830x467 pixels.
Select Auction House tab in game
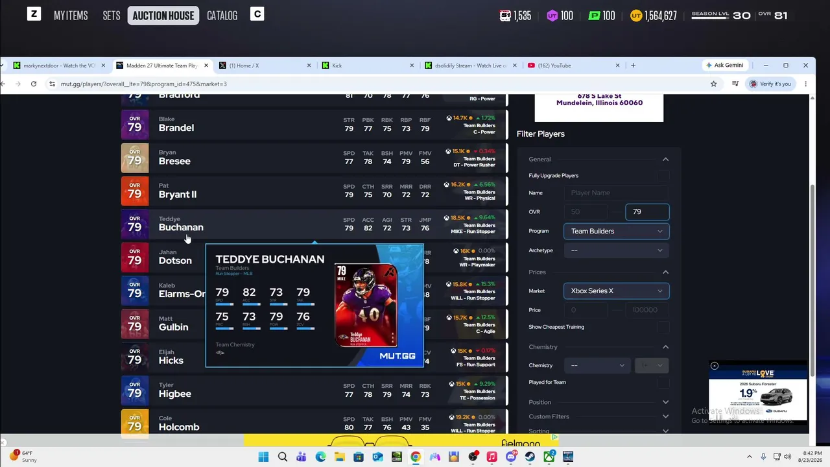click(163, 16)
